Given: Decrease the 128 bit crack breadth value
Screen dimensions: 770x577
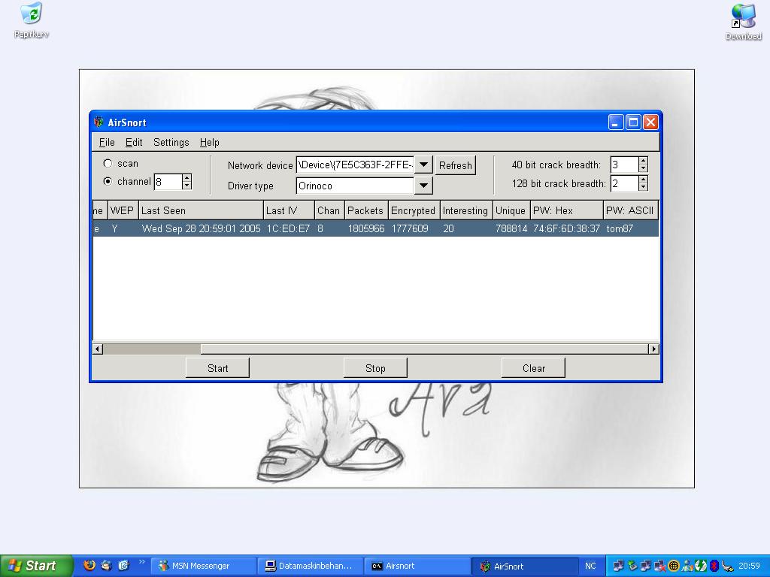Looking at the screenshot, I should coord(644,187).
